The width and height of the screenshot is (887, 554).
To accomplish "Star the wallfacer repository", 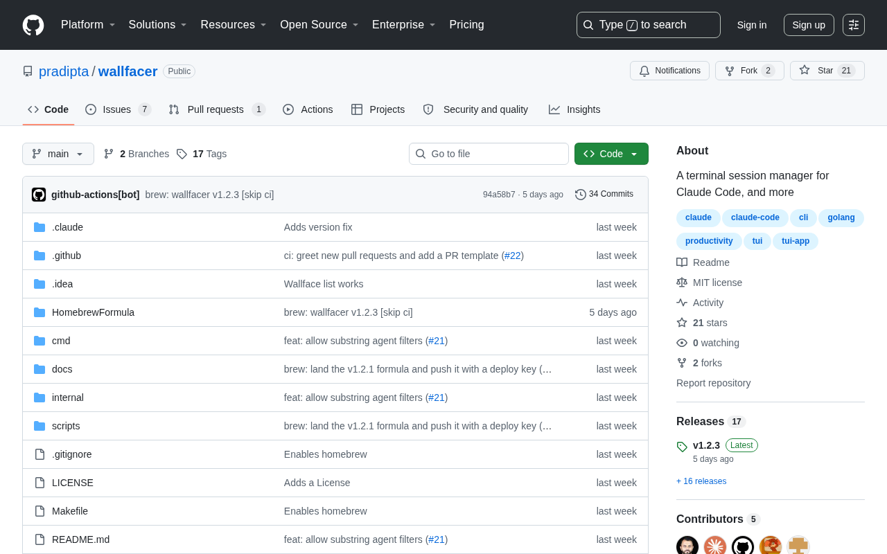I will [827, 71].
